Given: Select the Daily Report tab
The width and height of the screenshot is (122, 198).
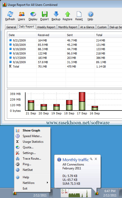Looking at the screenshot, I should 27,27.
